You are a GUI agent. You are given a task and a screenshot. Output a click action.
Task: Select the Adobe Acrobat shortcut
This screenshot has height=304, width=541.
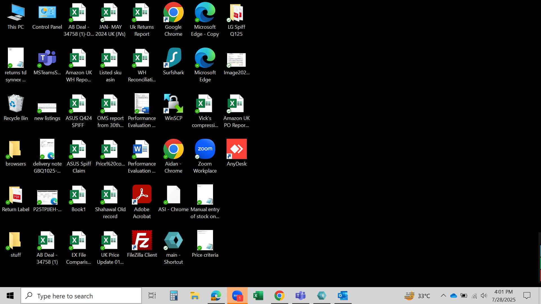(142, 202)
